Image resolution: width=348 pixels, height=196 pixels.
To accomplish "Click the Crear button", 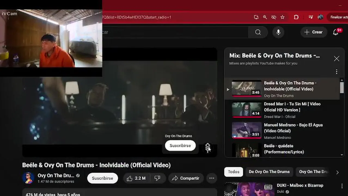I will coord(314,32).
